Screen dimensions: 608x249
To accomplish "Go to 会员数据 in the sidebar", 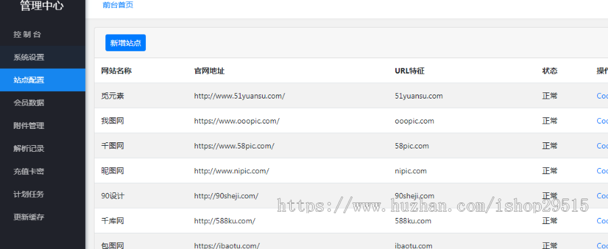I will [x=43, y=103].
